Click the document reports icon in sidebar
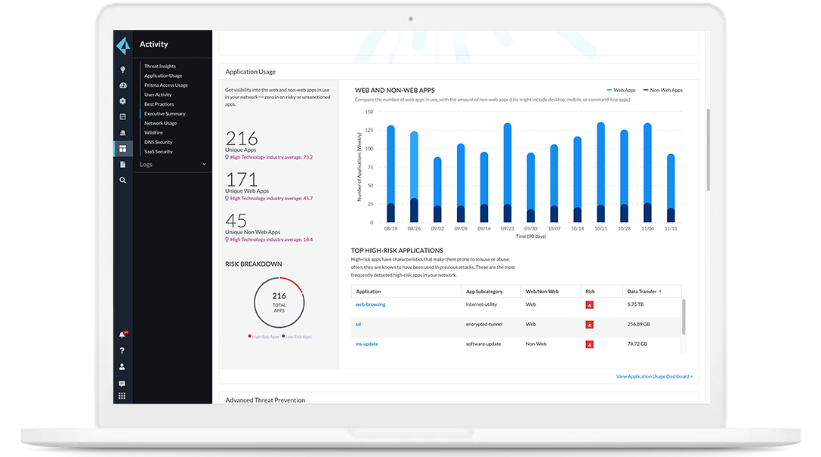 tap(123, 164)
